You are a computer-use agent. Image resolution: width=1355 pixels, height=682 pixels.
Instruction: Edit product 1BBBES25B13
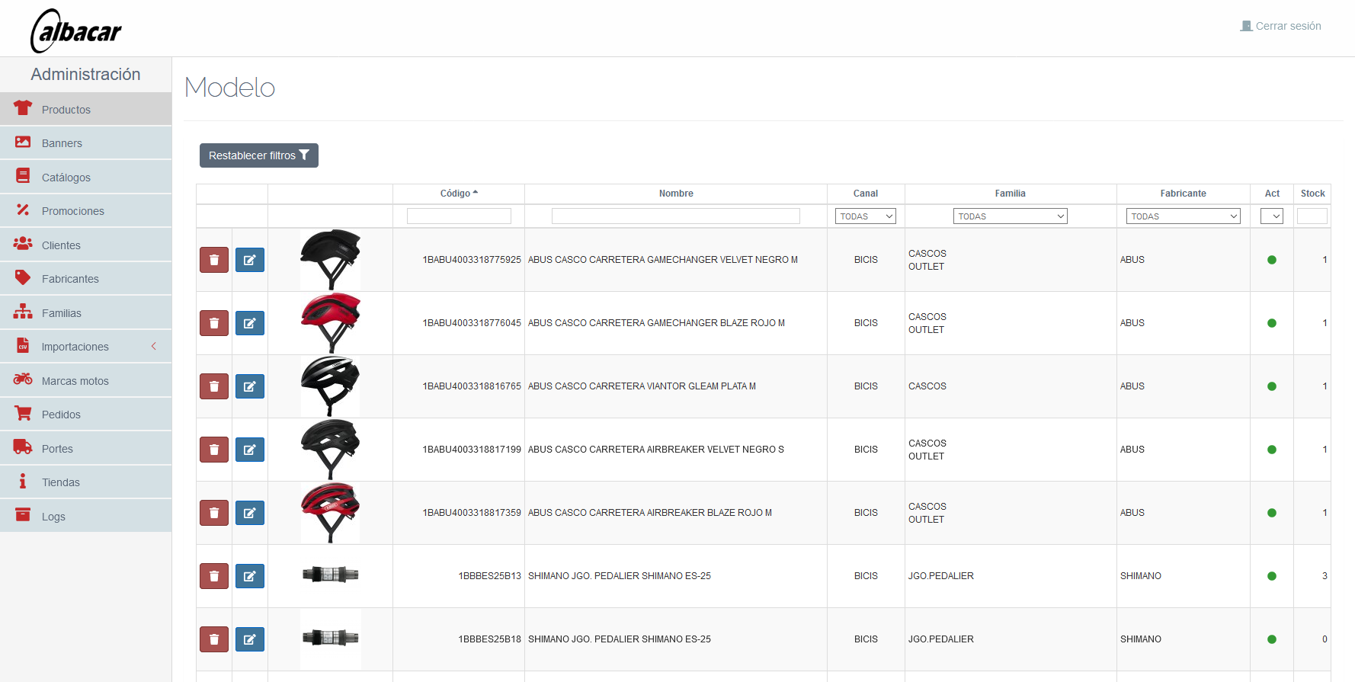(250, 576)
